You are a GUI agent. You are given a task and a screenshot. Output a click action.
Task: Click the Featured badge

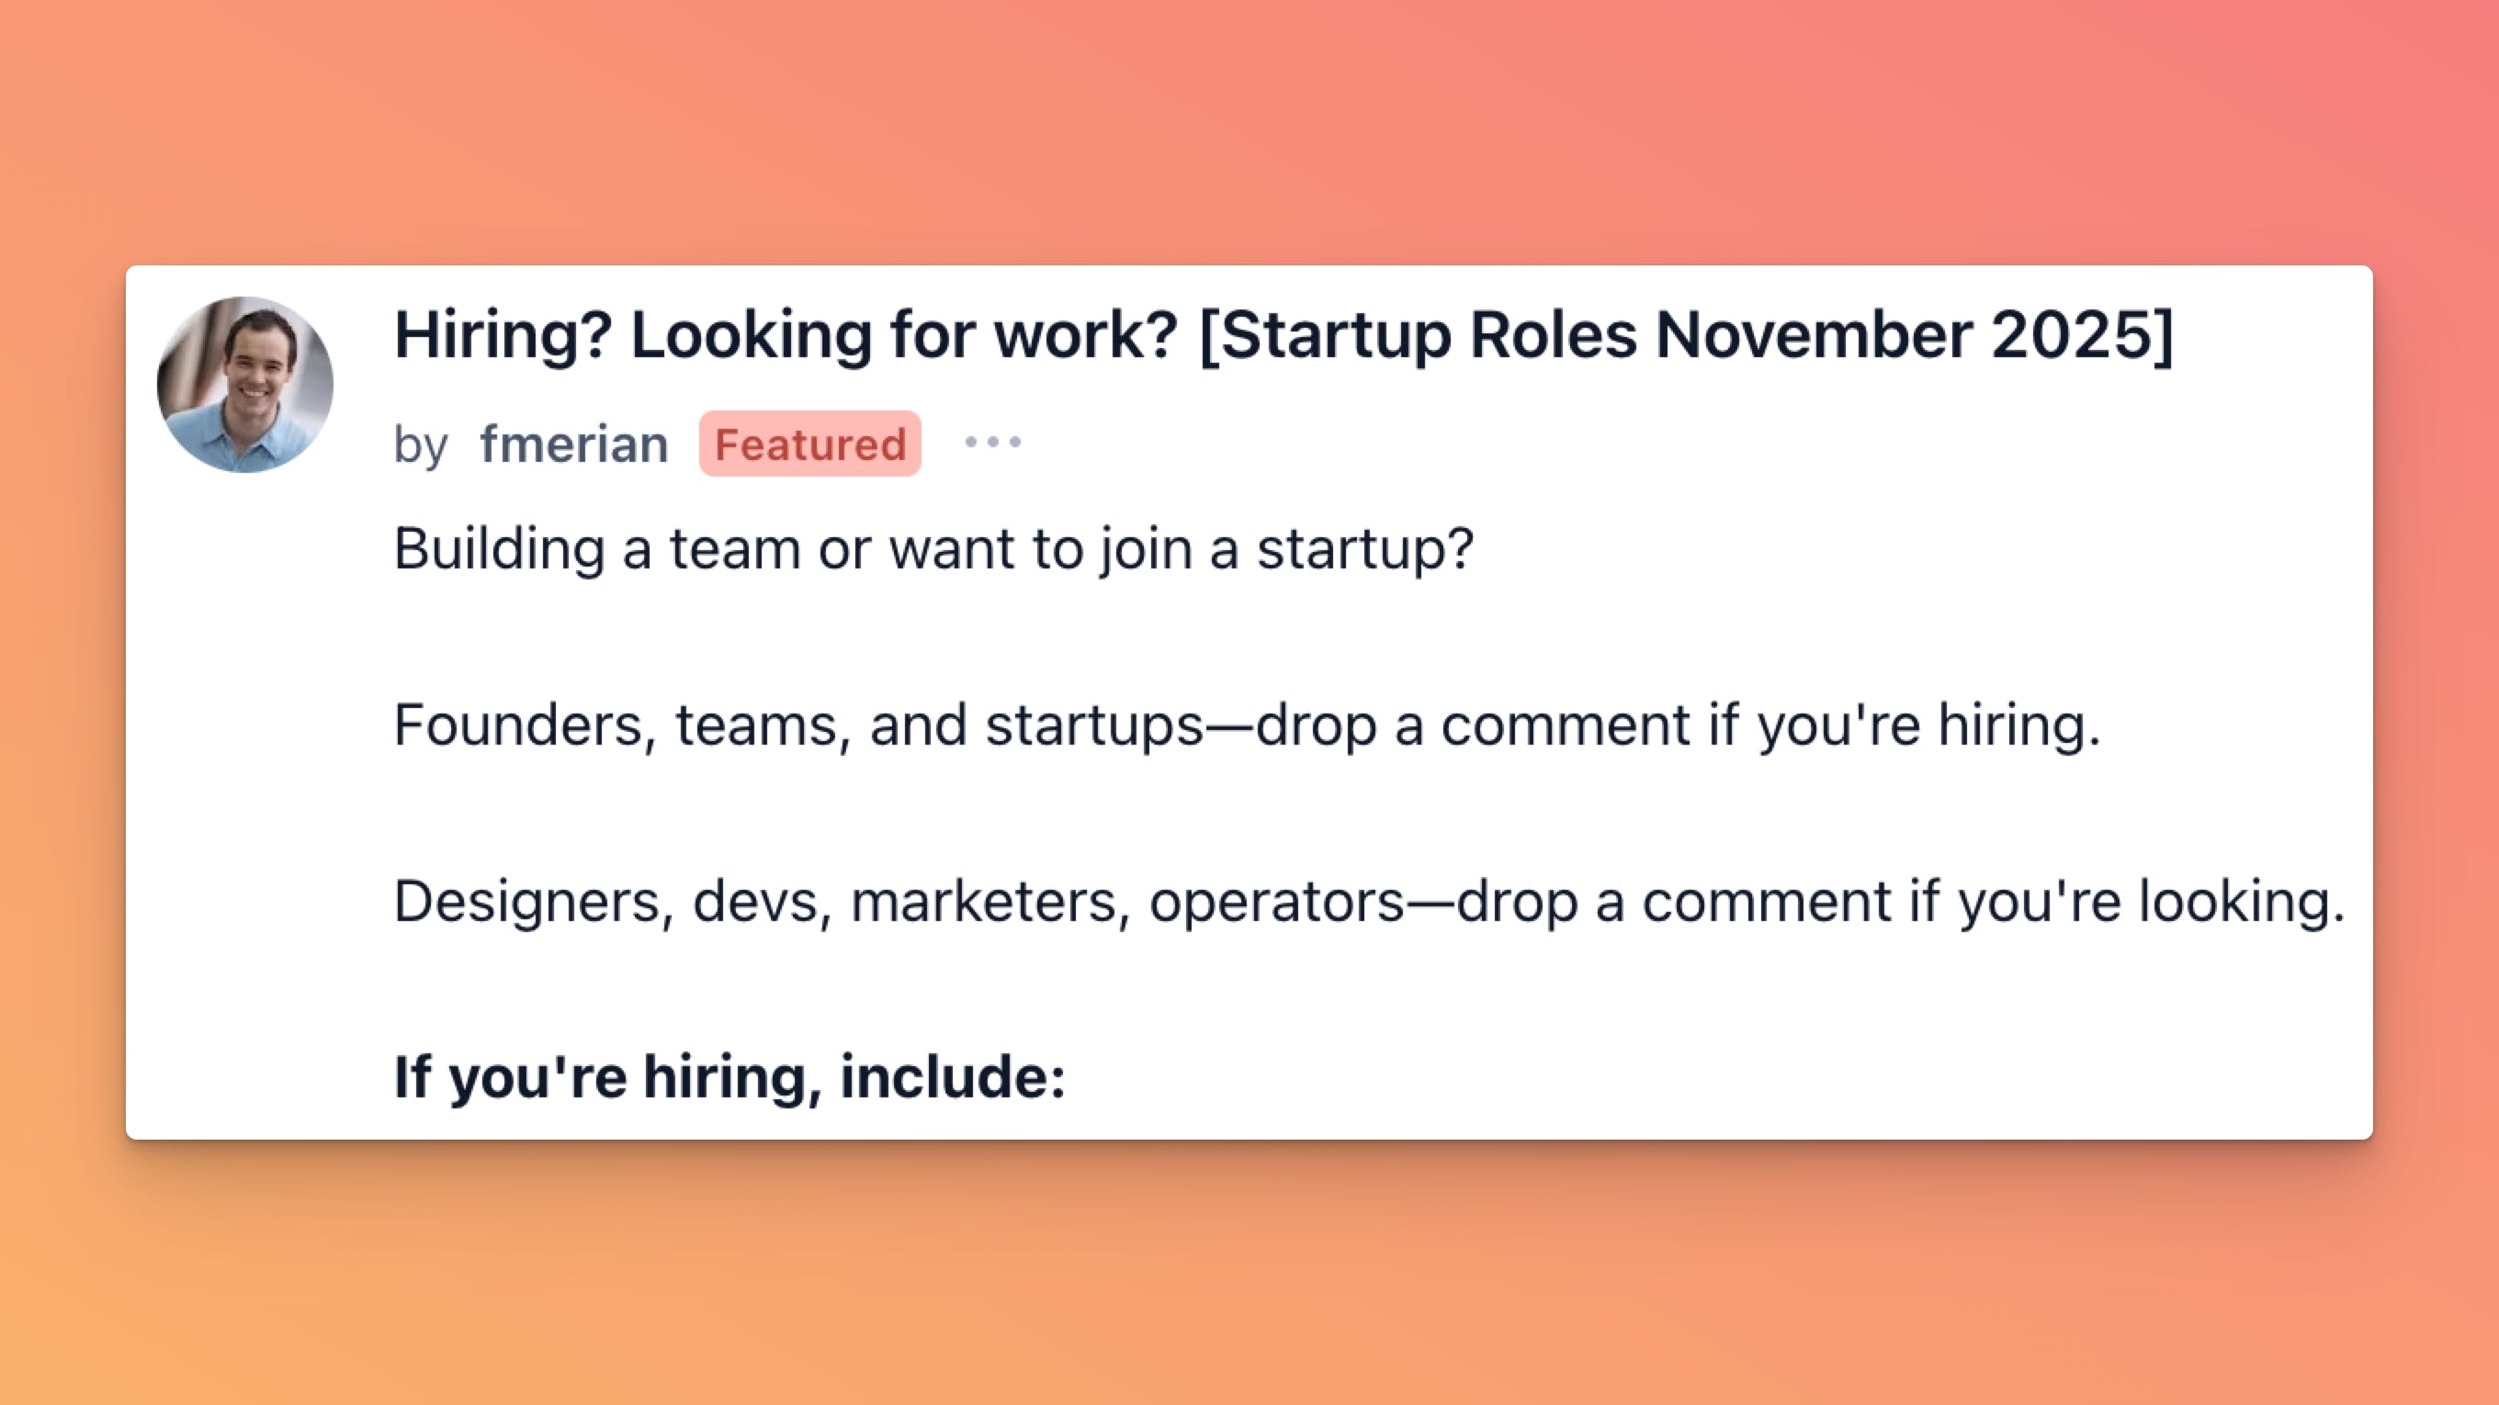point(810,444)
